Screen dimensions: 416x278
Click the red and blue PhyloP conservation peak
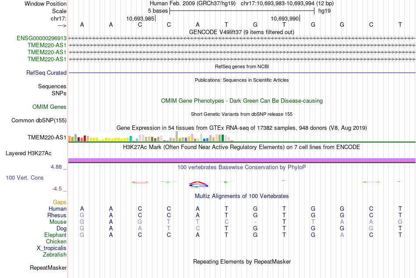click(x=198, y=184)
